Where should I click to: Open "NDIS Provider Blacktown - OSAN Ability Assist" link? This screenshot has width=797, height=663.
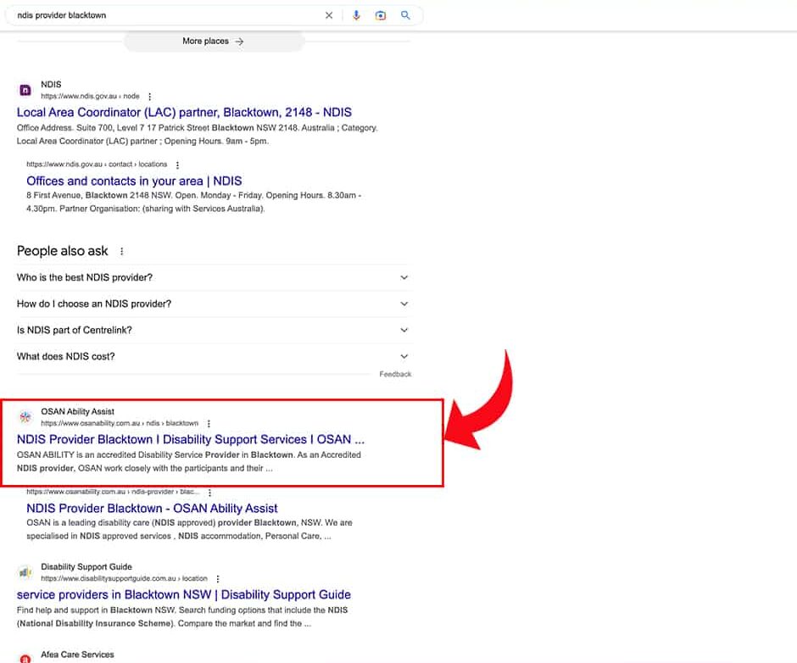pos(152,508)
